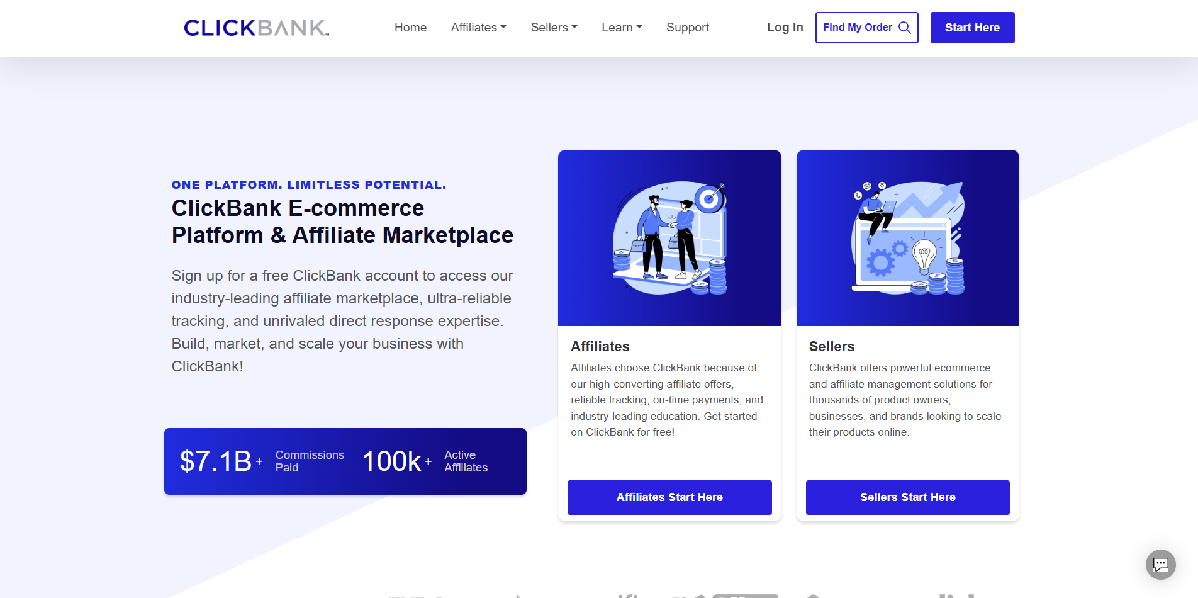Click the ClickBank E-commerce Platform headline
The image size is (1198, 598).
pos(342,222)
